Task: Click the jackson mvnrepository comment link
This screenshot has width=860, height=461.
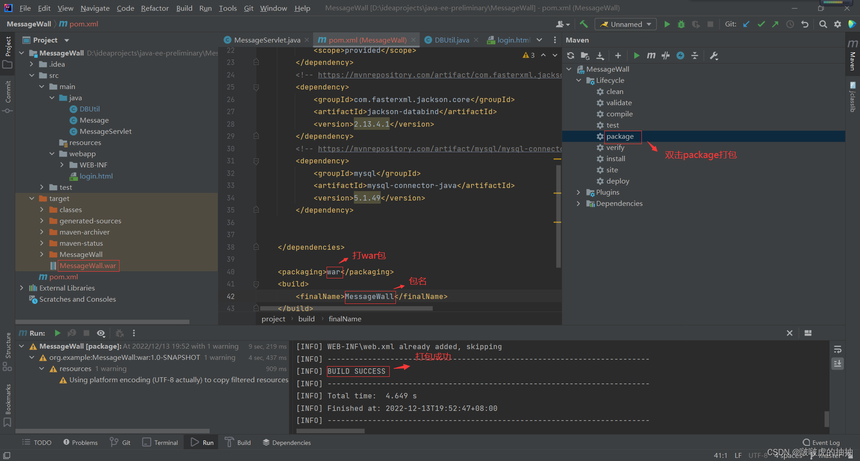Action: click(439, 75)
